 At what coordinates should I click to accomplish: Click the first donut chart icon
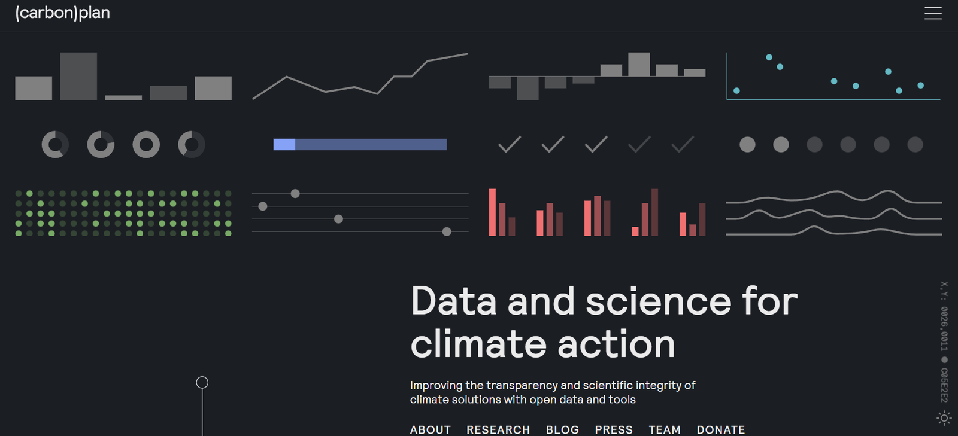55,144
